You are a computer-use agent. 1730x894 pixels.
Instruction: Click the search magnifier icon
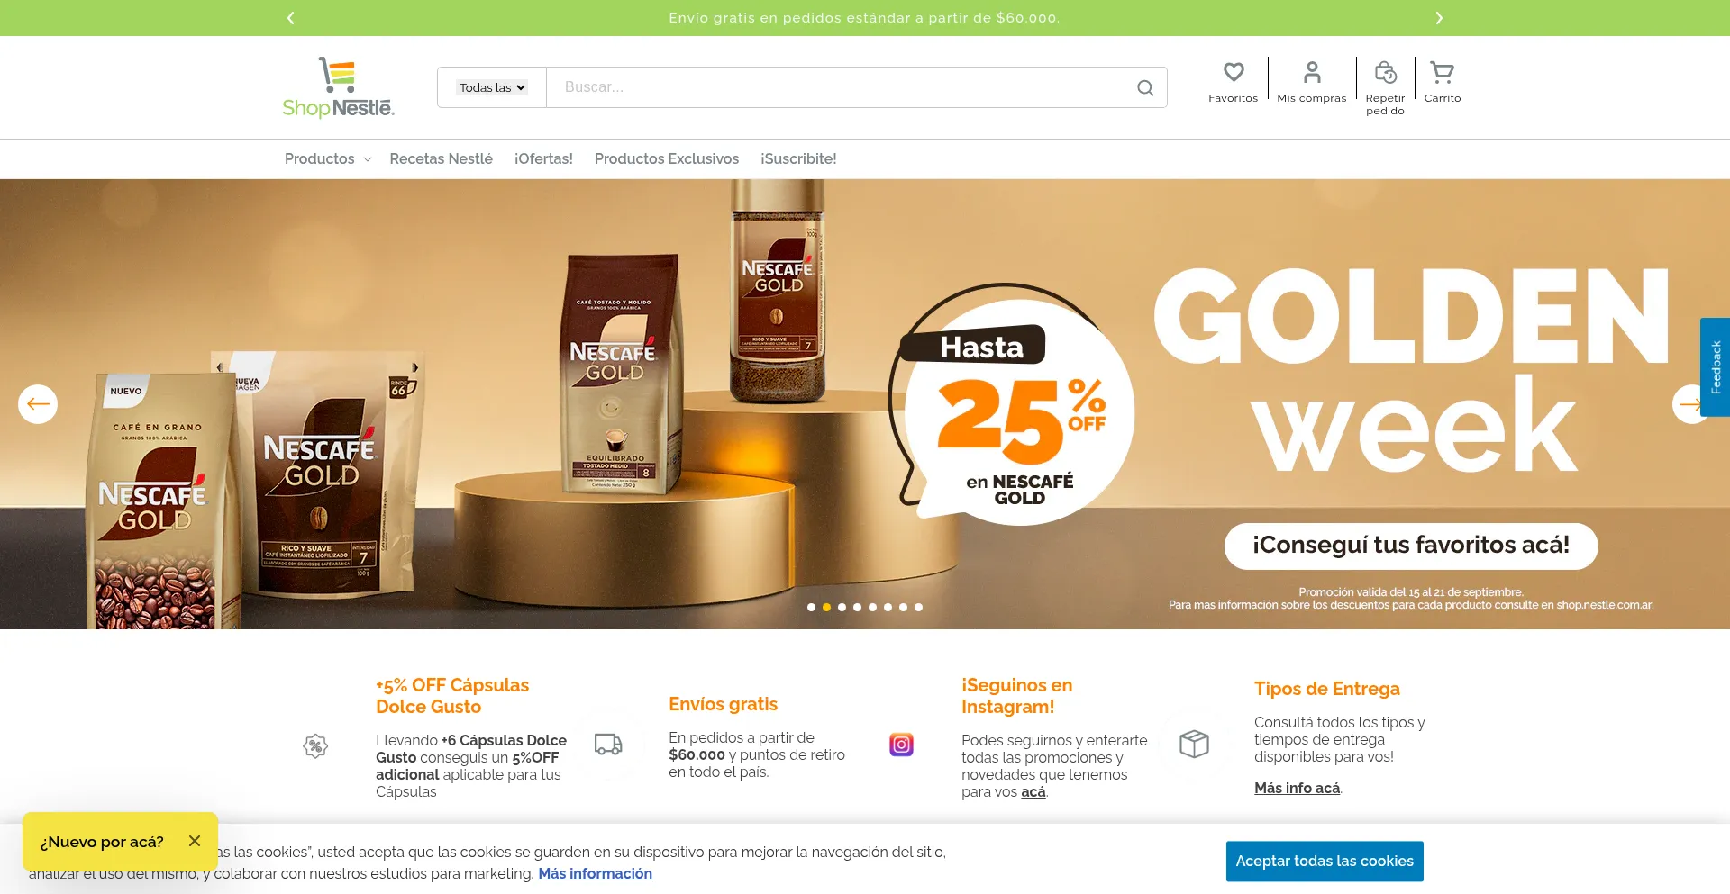pyautogui.click(x=1145, y=87)
